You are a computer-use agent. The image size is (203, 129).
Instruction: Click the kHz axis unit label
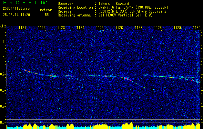(x=3, y=26)
